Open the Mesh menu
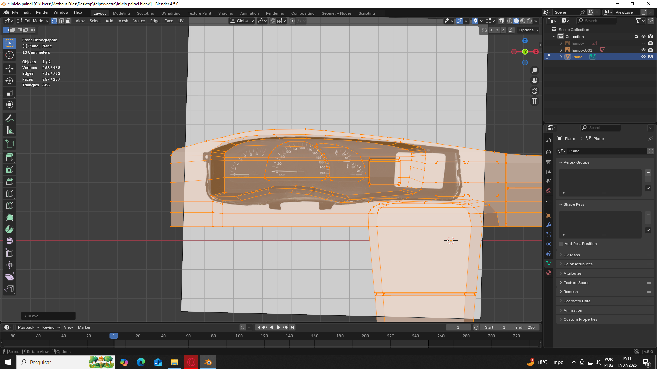The height and width of the screenshot is (369, 657). 123,21
